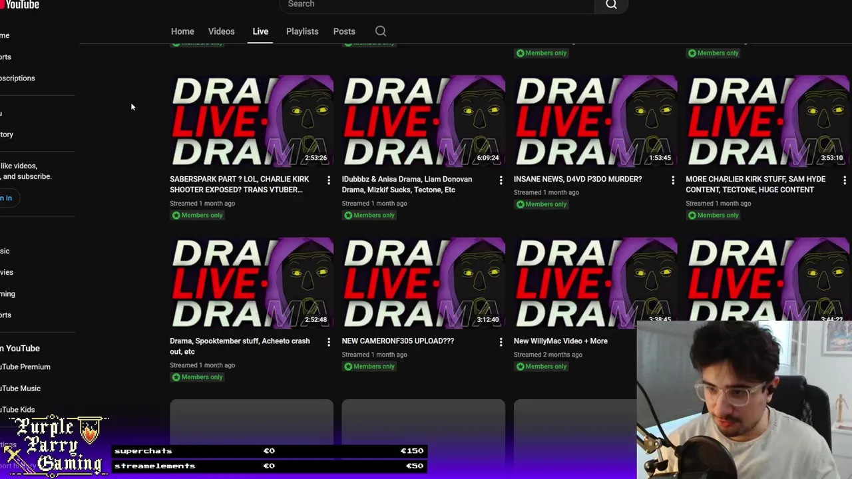Click 3:53:10 duration on CHARLIER KIRK thumbnail
The image size is (852, 479).
831,158
